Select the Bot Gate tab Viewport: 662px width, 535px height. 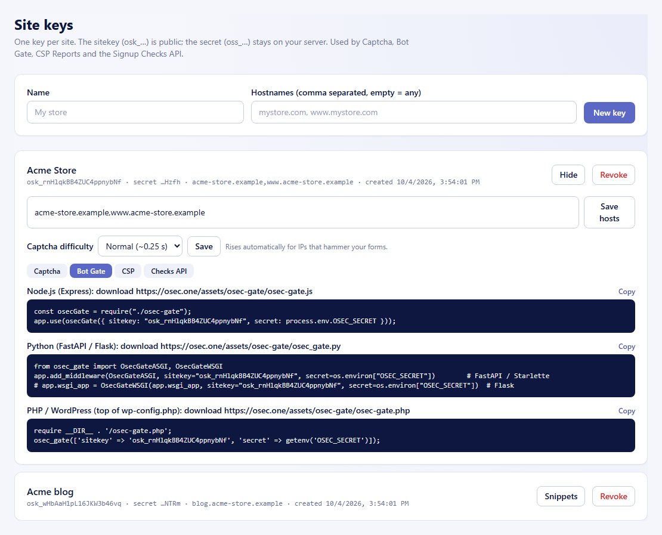[91, 271]
